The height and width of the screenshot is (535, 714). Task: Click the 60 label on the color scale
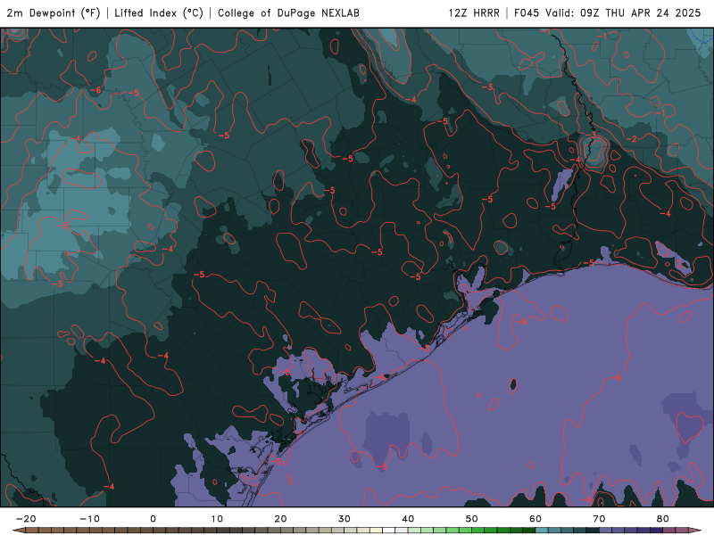pos(535,519)
